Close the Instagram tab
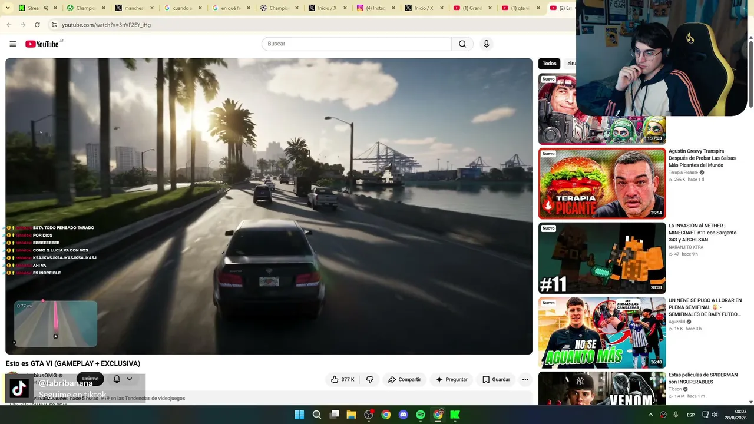Viewport: 754px width, 424px height. pos(393,8)
